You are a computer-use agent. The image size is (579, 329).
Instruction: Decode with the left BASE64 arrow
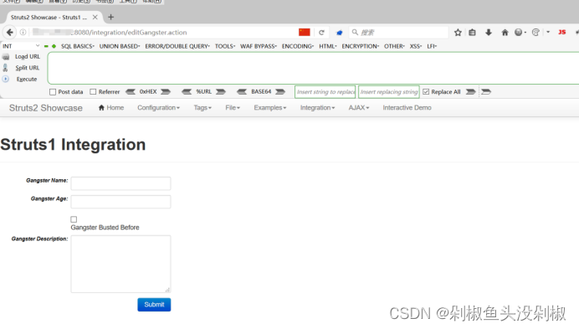click(242, 92)
